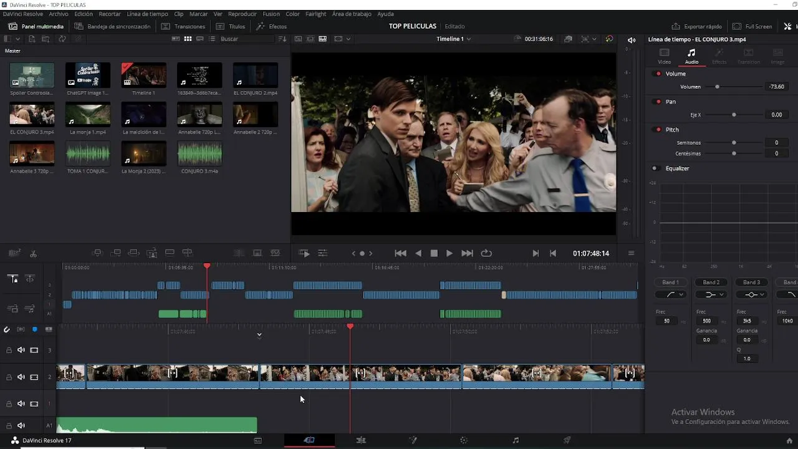Screen dimensions: 798x449
Task: Open the Panel multimedia tab
Action: (36, 26)
